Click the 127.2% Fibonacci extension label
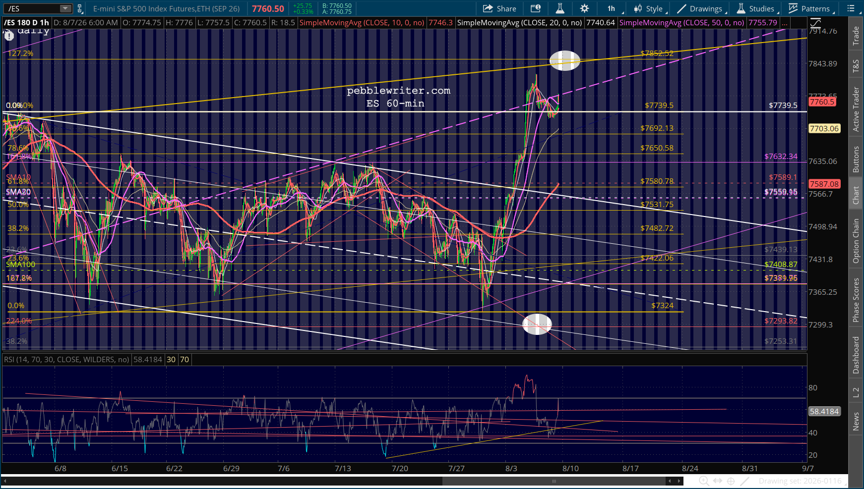 tap(20, 54)
